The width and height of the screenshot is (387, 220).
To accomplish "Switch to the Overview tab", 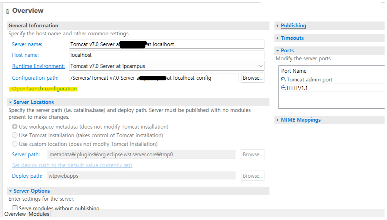I will tap(15, 214).
